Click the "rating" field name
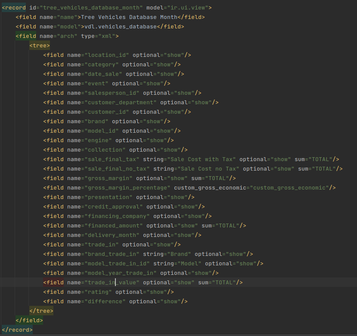 pyautogui.click(x=98, y=292)
